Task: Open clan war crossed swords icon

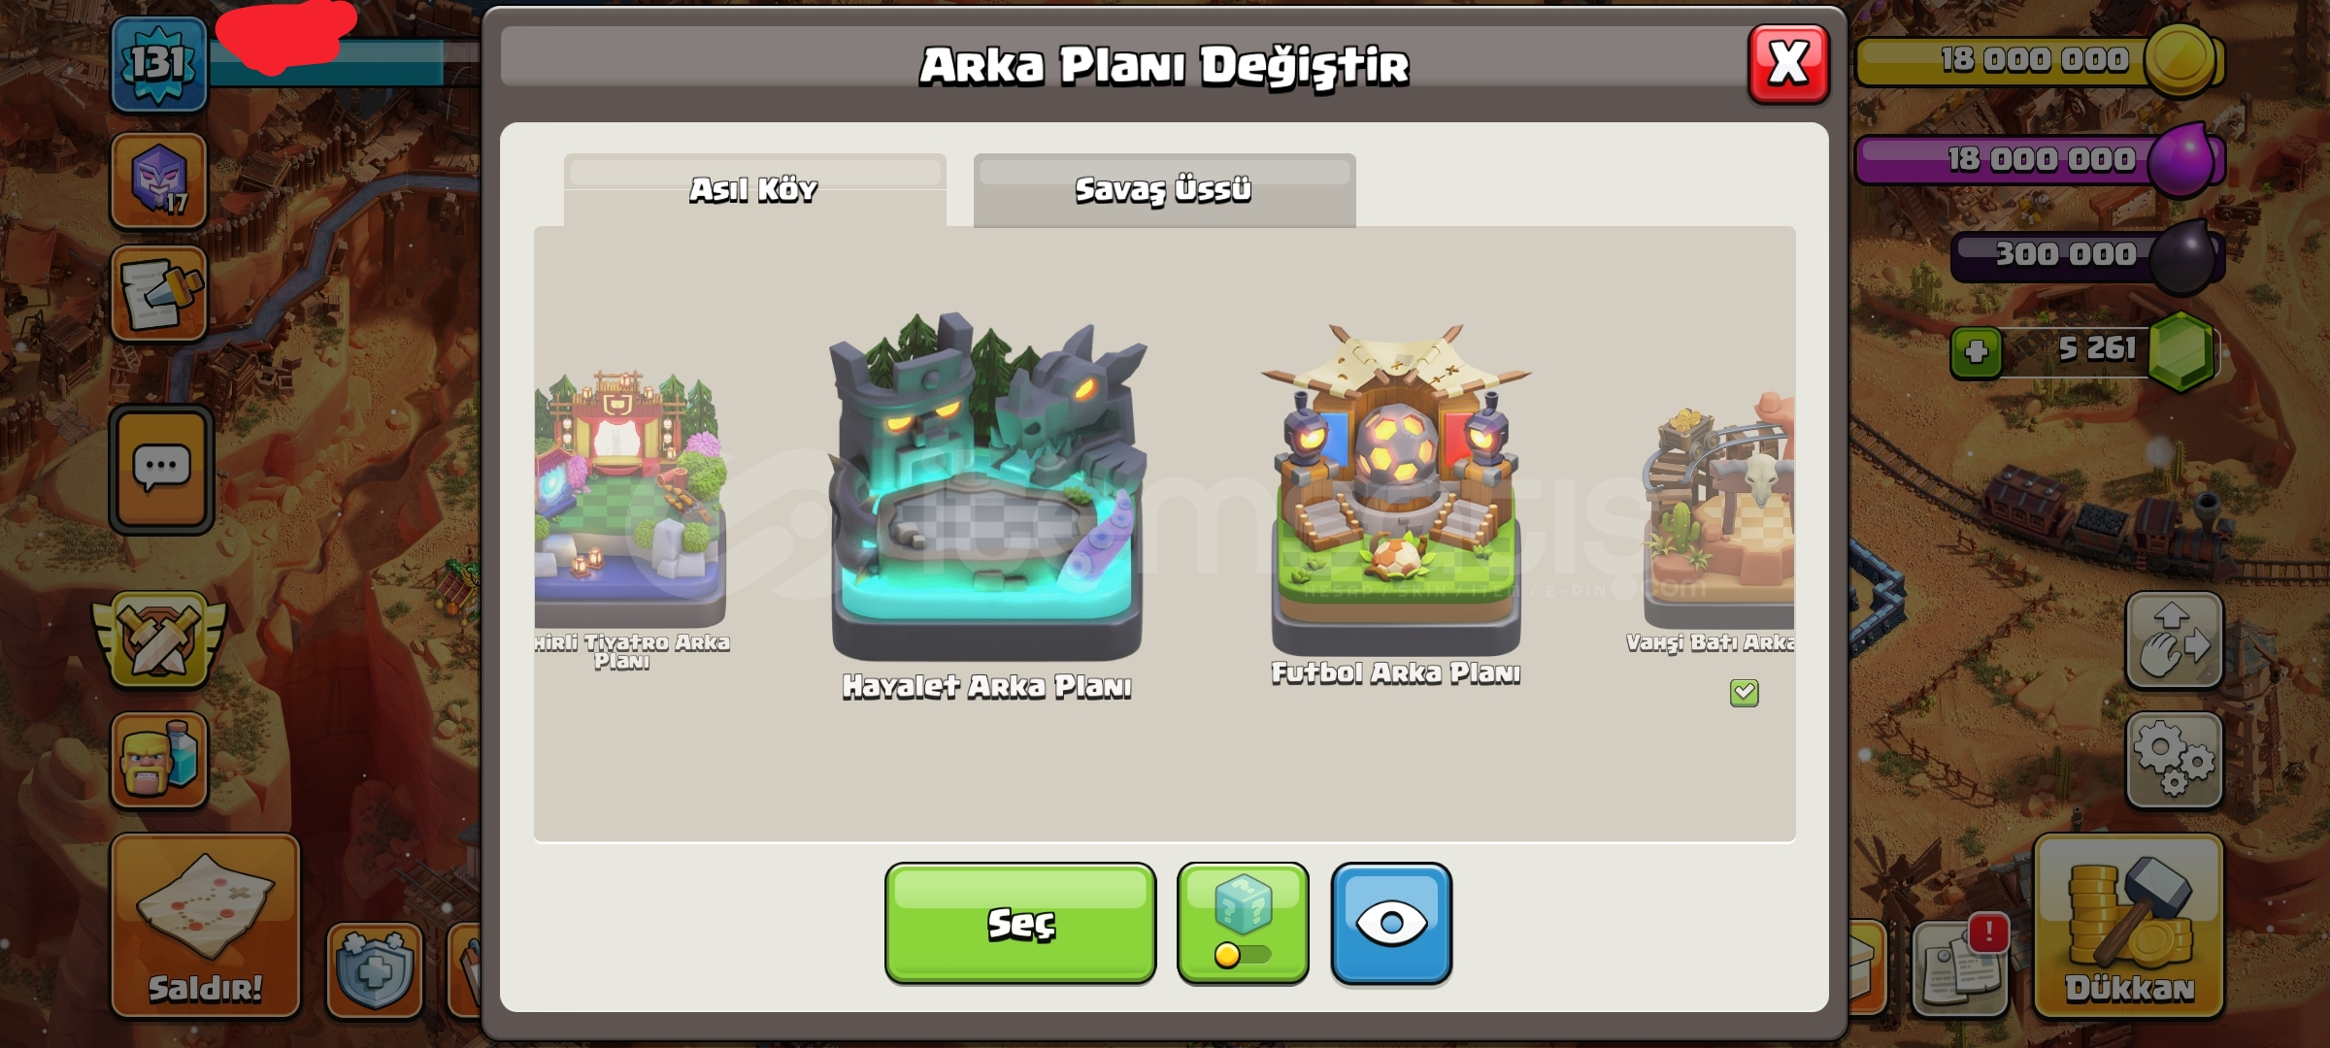Action: (x=159, y=640)
